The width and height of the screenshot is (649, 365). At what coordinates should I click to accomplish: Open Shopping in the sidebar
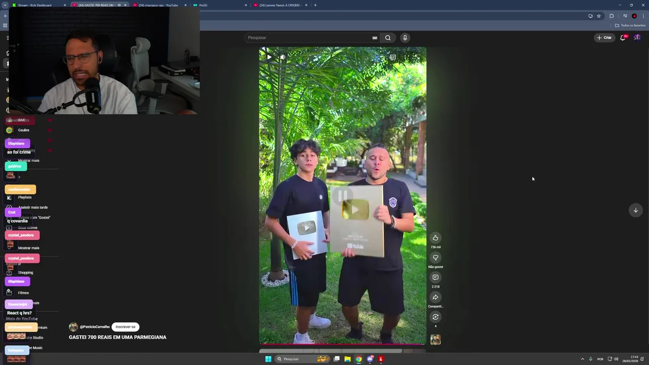[25, 273]
